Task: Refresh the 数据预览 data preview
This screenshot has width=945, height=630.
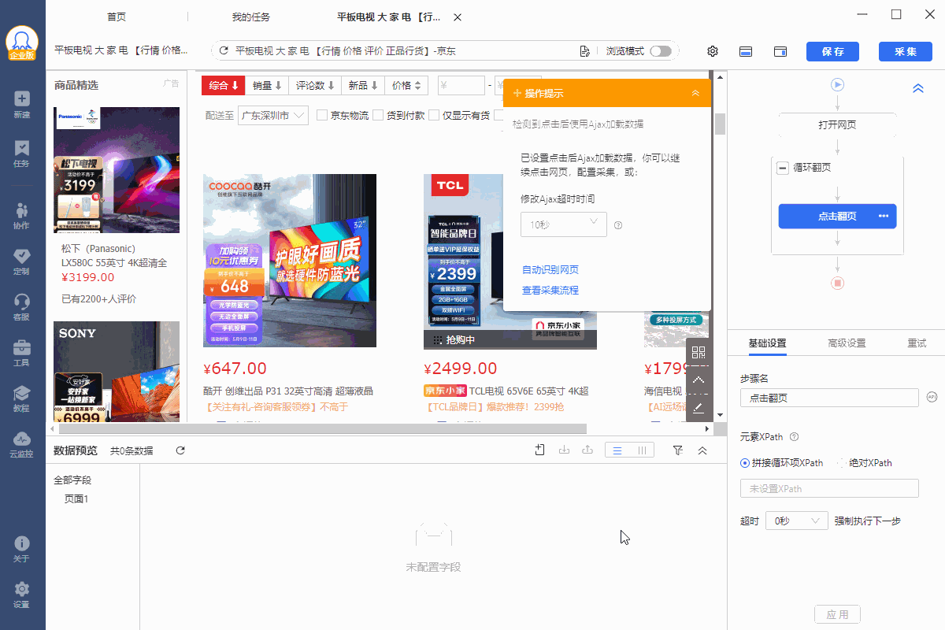Action: 180,450
